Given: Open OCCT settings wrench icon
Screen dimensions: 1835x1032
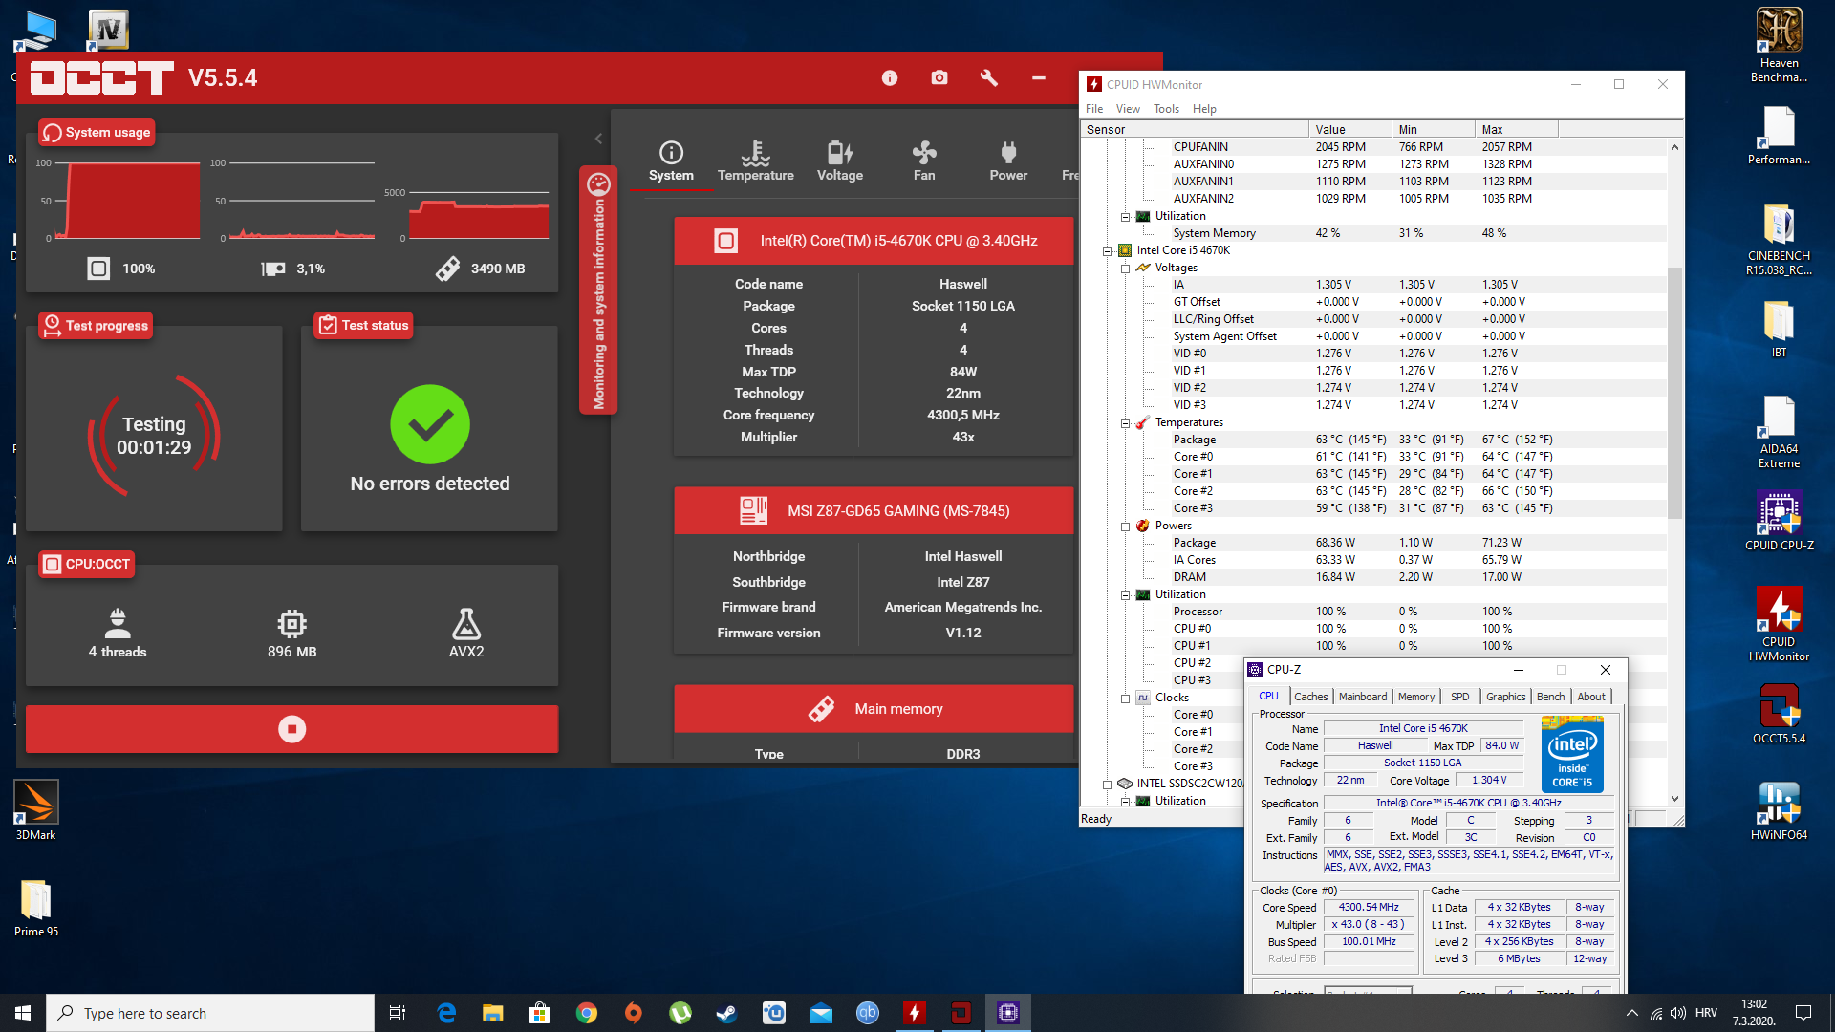Looking at the screenshot, I should (x=989, y=78).
